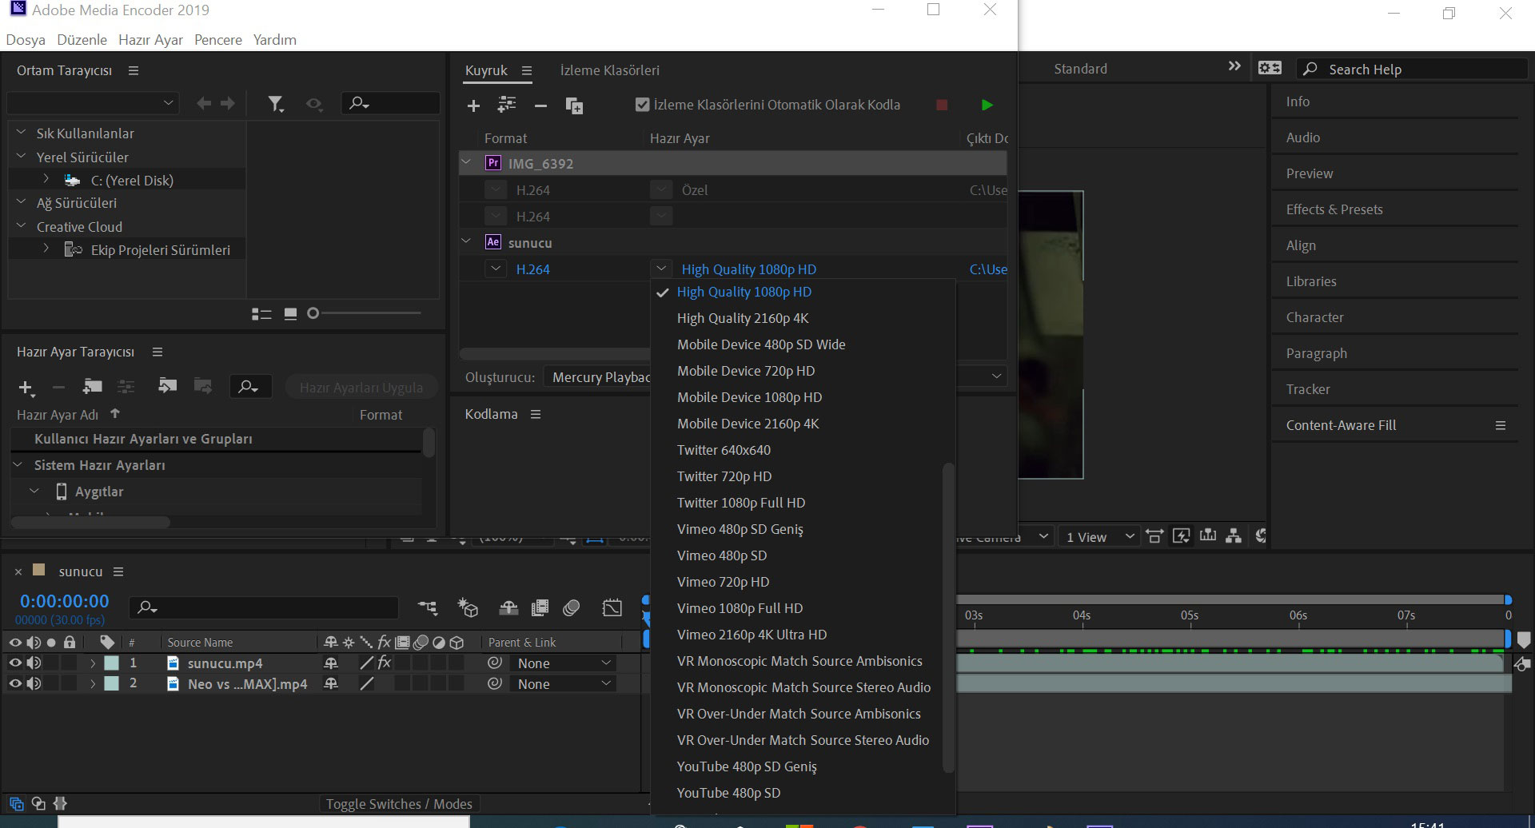Screen dimensions: 1535x828
Task: Open Parent dropdown for sunucu.mp4 layer
Action: click(x=564, y=663)
